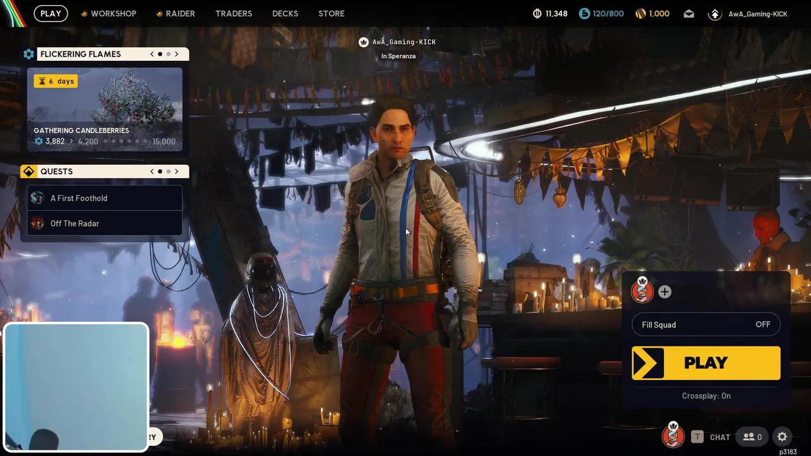The height and width of the screenshot is (456, 811).
Task: Click the Off The Radar trader portrait
Action: click(x=37, y=223)
